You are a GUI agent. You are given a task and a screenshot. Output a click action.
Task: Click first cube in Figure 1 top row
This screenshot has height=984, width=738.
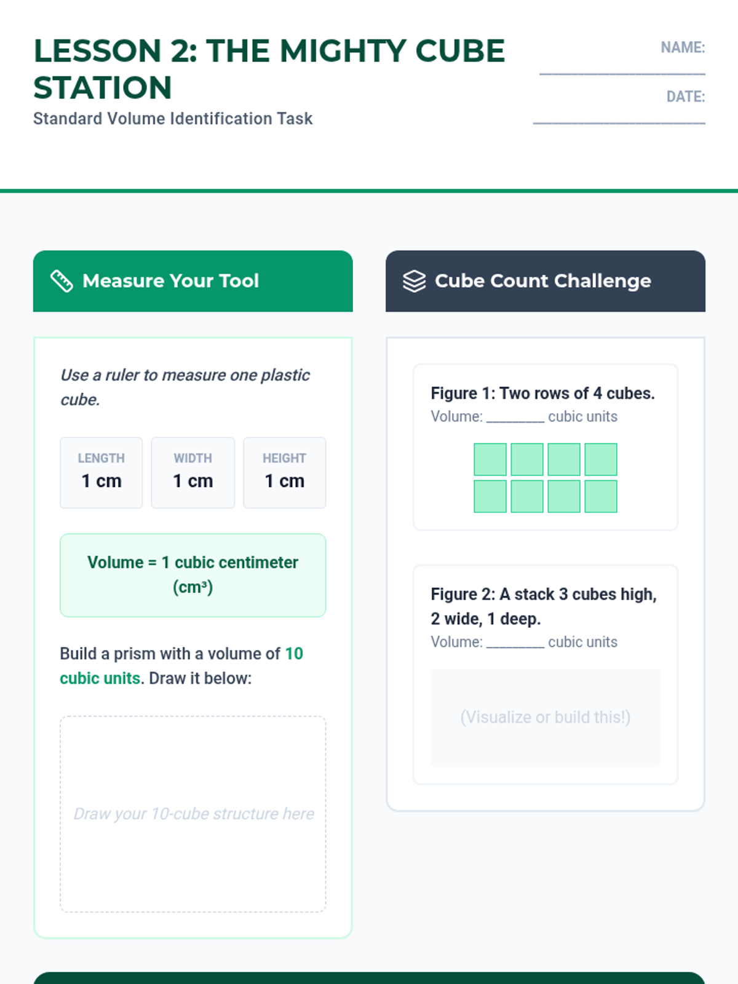point(490,459)
